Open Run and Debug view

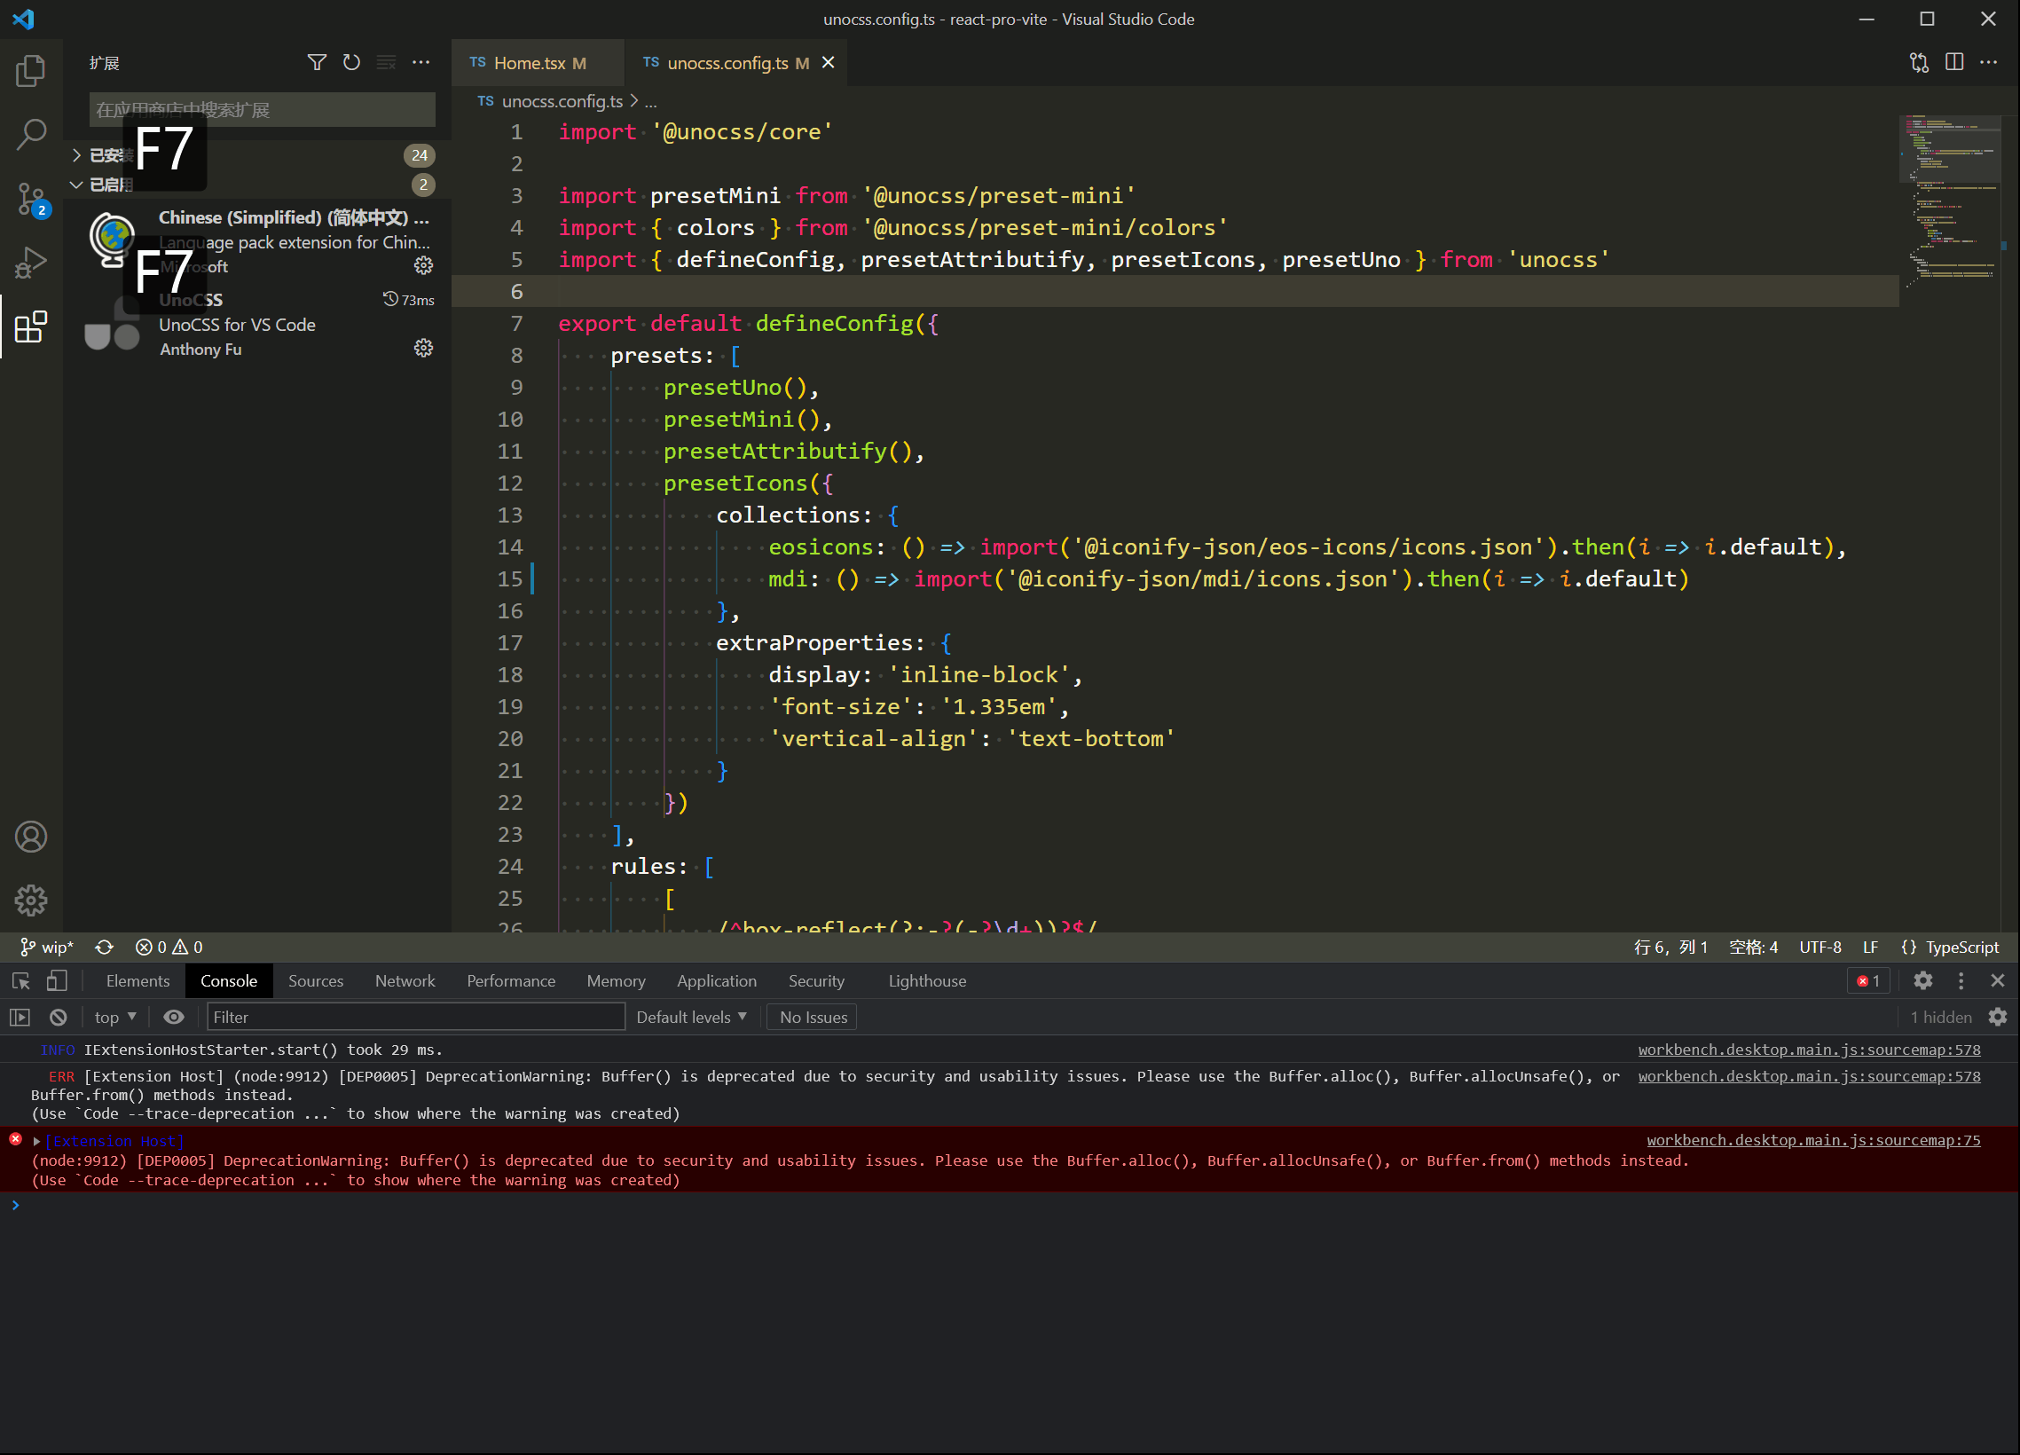tap(31, 263)
